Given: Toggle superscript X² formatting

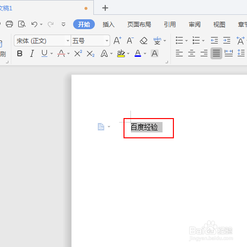Looking at the screenshot, I should click(78, 53).
